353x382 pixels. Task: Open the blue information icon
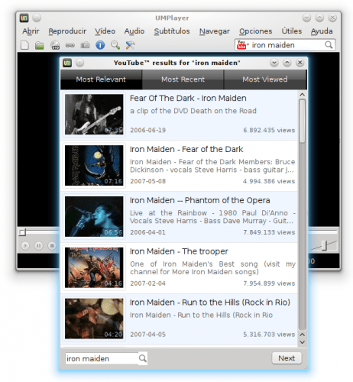(x=100, y=45)
